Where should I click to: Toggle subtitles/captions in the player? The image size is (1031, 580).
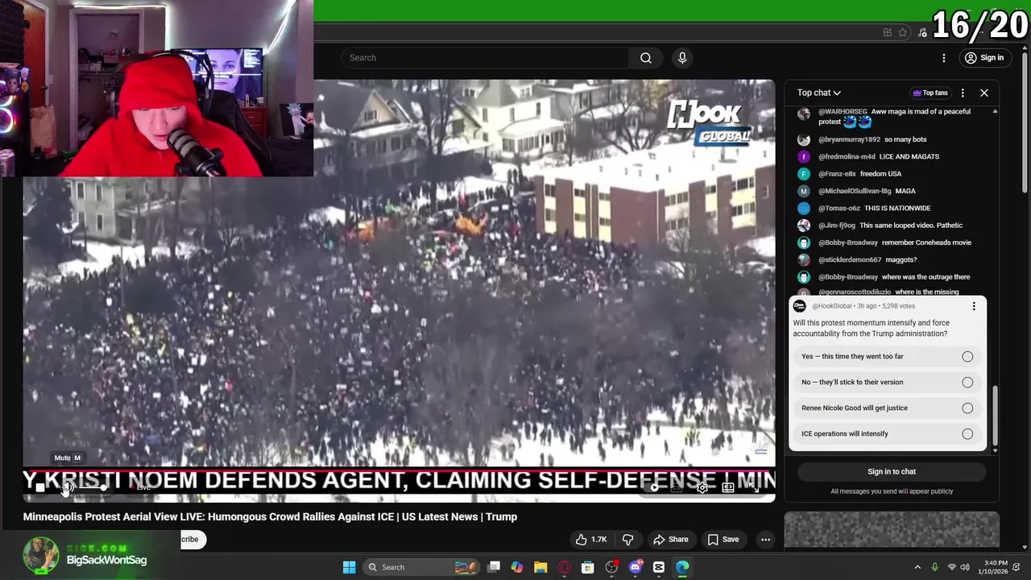pyautogui.click(x=677, y=487)
